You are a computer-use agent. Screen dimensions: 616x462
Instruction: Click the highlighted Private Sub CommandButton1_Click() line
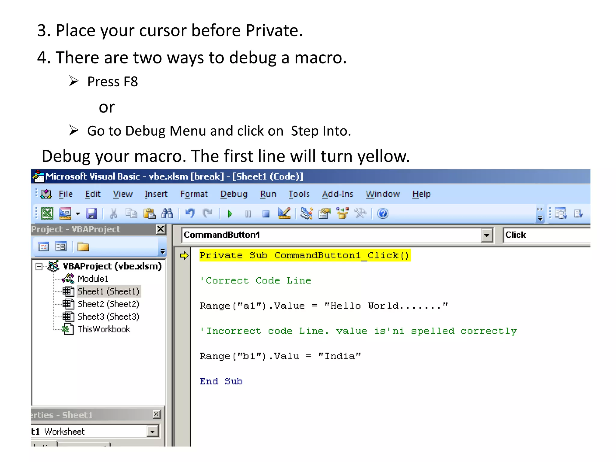tap(305, 255)
